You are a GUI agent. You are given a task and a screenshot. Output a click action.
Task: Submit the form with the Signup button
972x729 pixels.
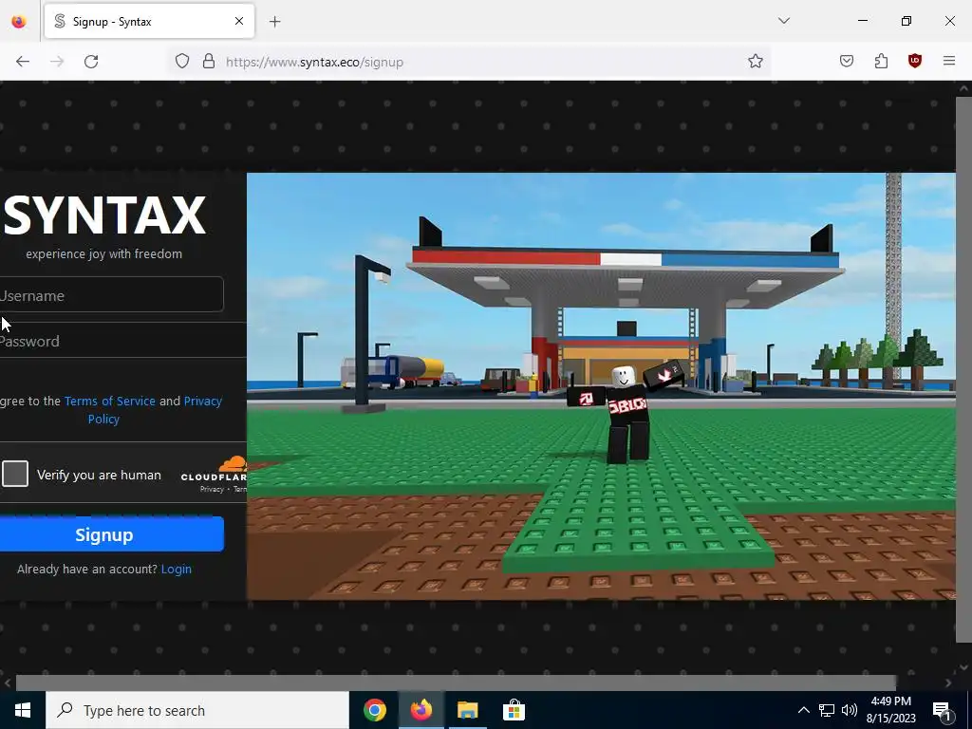(111, 534)
